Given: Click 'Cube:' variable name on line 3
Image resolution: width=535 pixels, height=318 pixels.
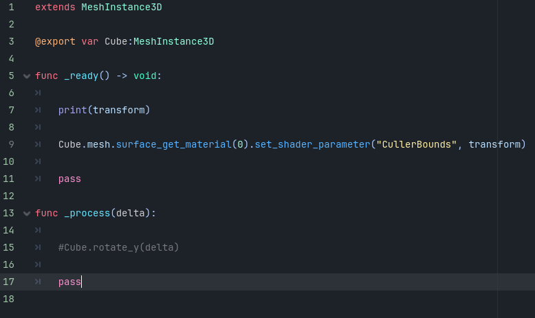Looking at the screenshot, I should point(118,42).
